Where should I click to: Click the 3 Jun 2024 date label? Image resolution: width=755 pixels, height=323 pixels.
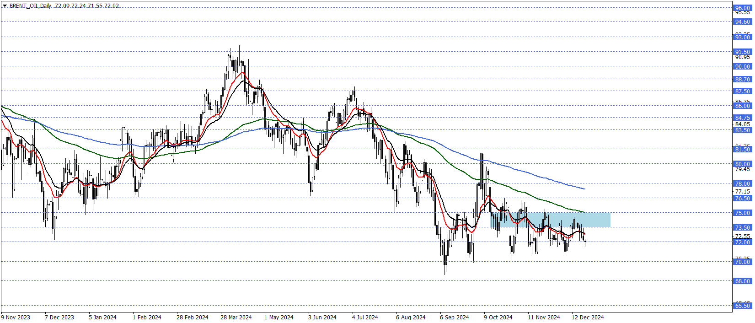pos(322,317)
